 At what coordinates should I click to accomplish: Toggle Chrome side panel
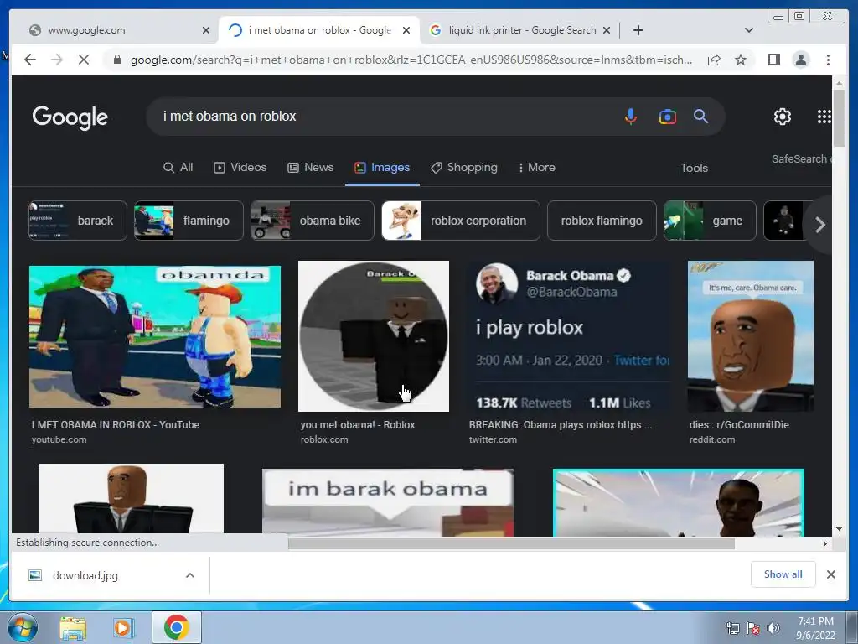(x=773, y=60)
